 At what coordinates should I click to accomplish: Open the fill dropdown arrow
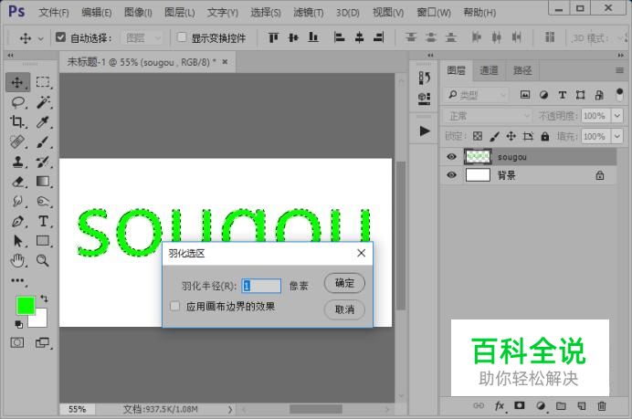click(617, 136)
